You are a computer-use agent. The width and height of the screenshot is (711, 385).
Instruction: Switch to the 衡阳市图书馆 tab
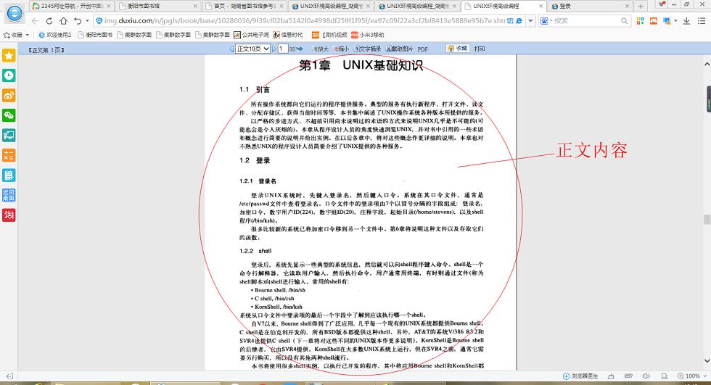[157, 6]
